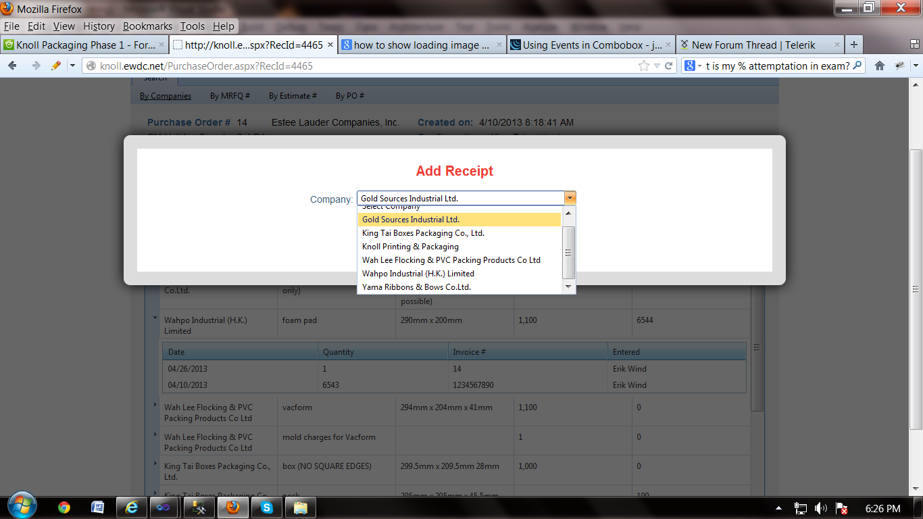Open Microsoft Word from the taskbar
The height and width of the screenshot is (519, 923).
pos(97,508)
